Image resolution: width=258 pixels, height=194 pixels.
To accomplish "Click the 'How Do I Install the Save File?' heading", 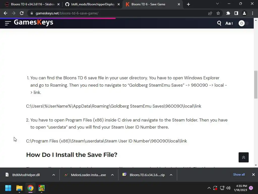I will pos(72,155).
